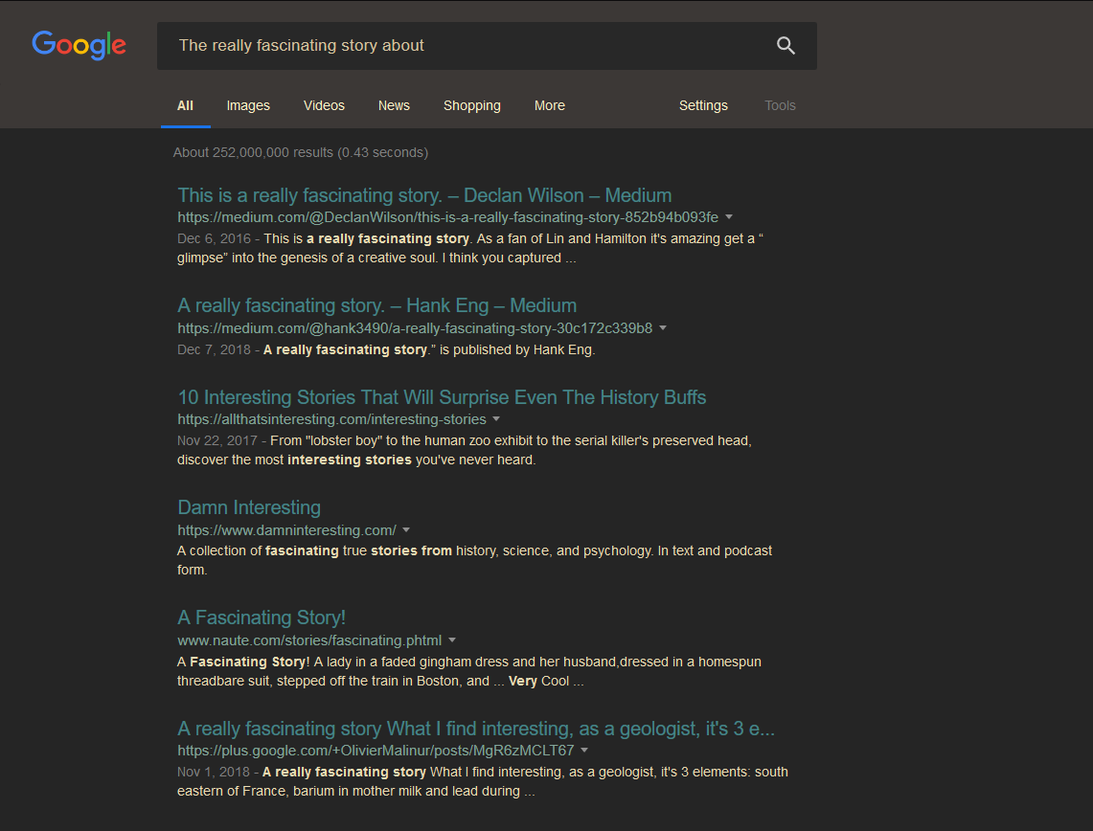Click the snippet about barium in mother milk
Screen dimensions: 1093x831
point(483,781)
